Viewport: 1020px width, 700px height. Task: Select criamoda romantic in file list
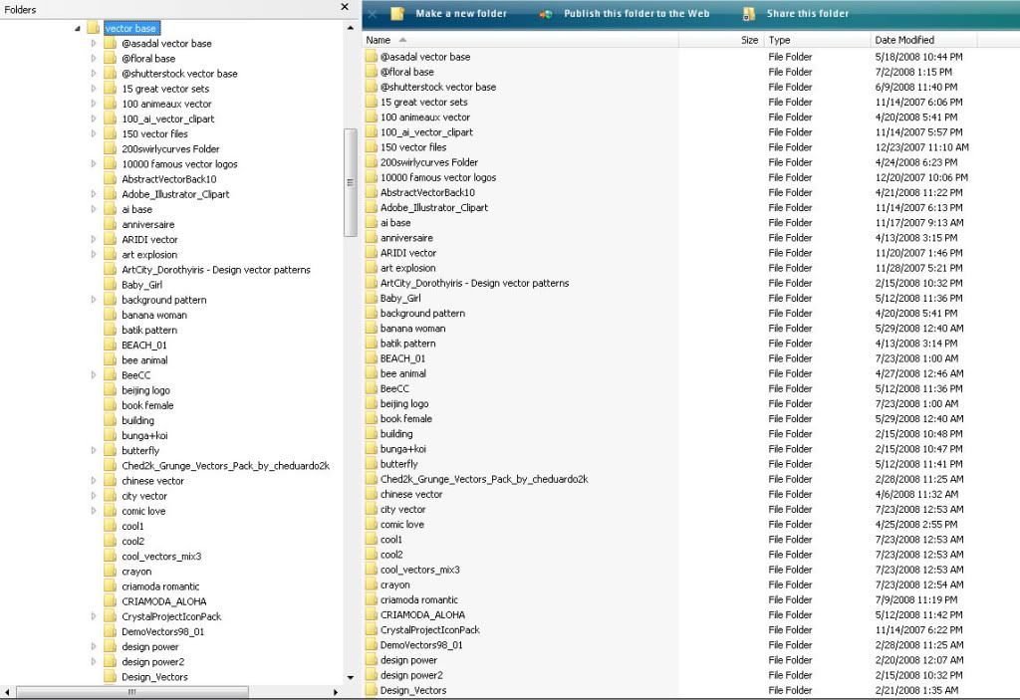point(419,599)
